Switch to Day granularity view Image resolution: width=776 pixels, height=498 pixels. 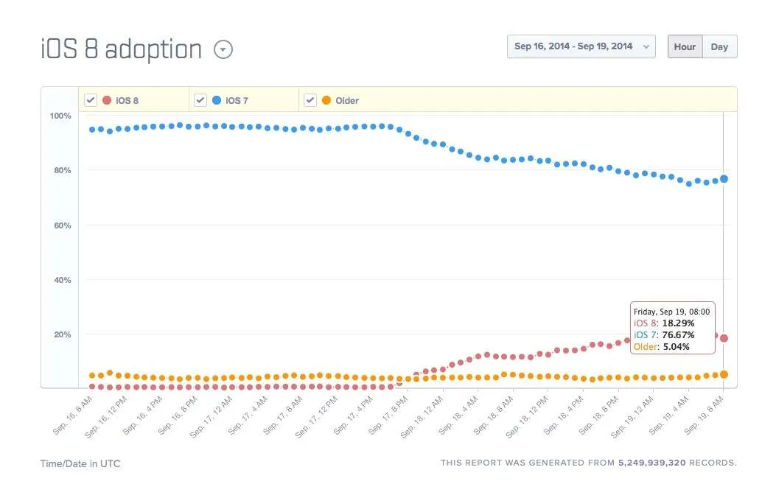coord(719,46)
